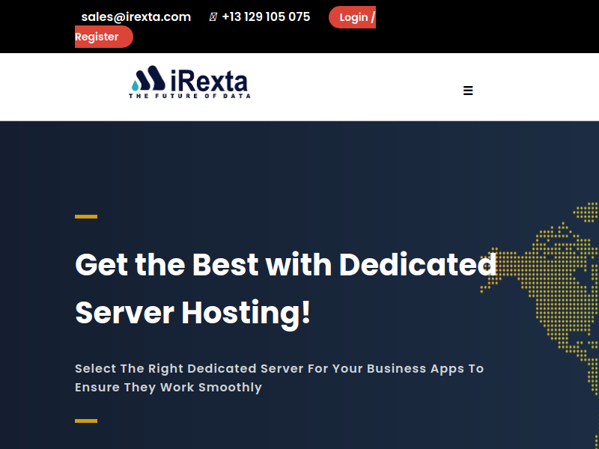Click the yellow dash above the headline
599x449 pixels.
86,216
